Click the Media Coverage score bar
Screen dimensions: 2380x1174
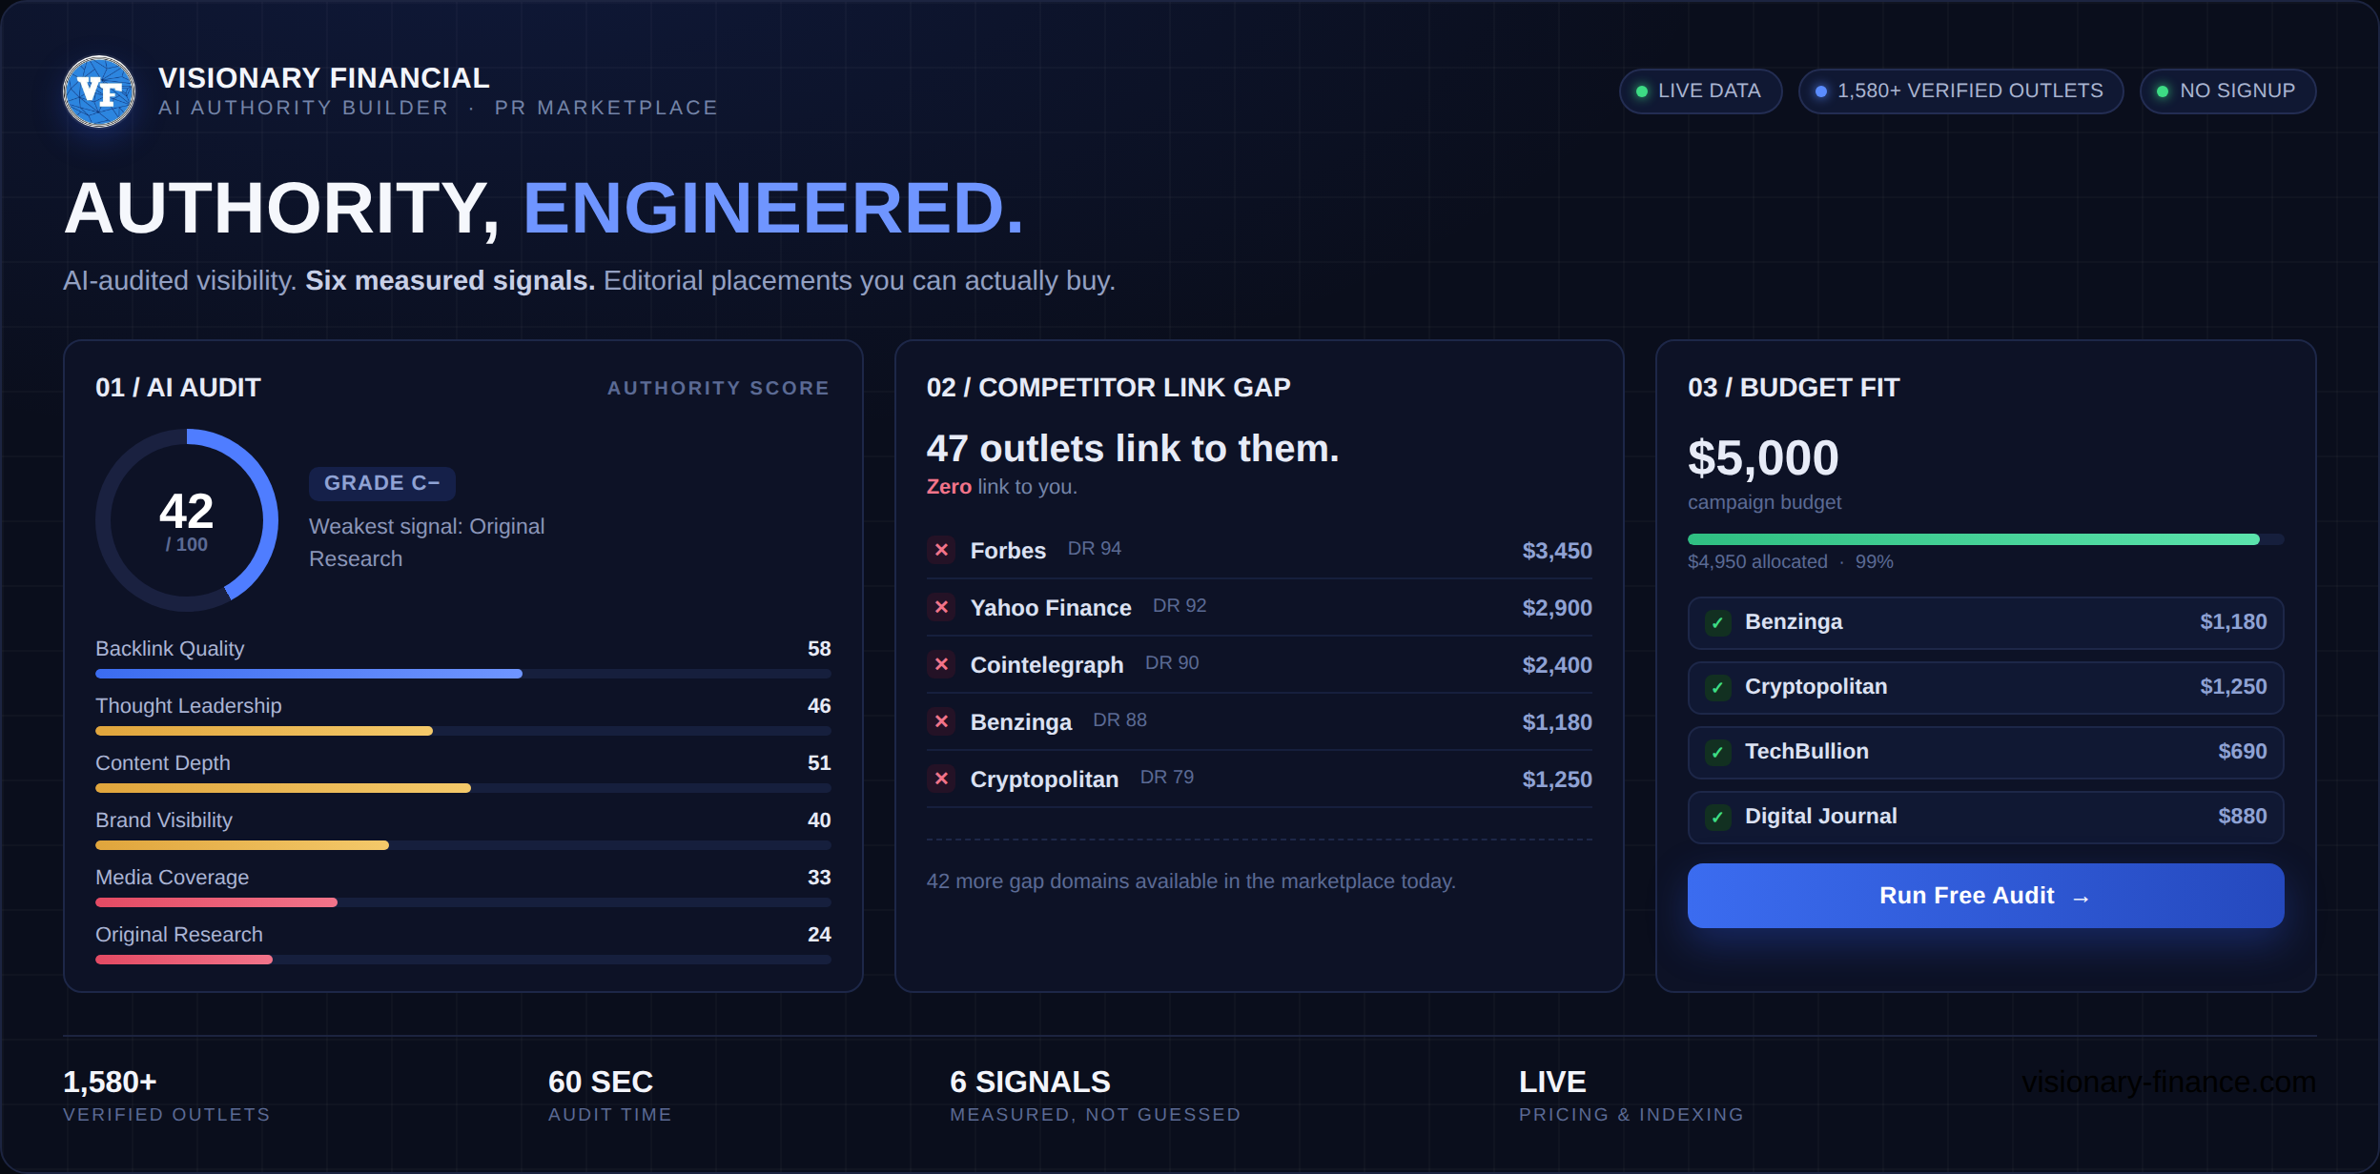click(463, 902)
